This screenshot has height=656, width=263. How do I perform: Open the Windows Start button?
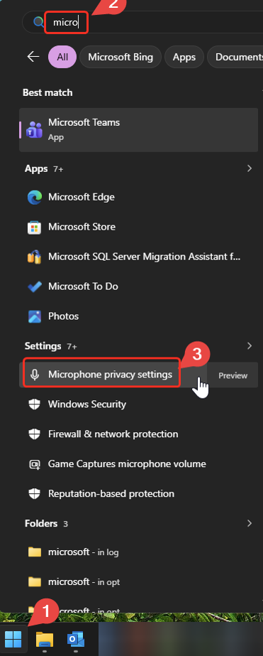point(13,639)
